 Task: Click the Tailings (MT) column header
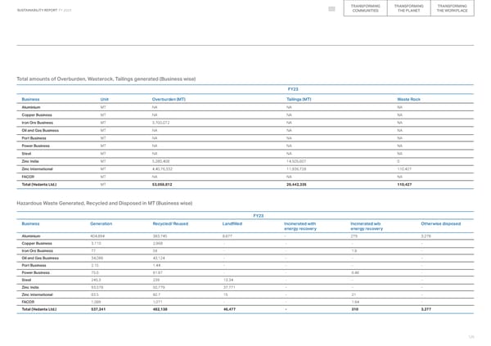point(299,99)
